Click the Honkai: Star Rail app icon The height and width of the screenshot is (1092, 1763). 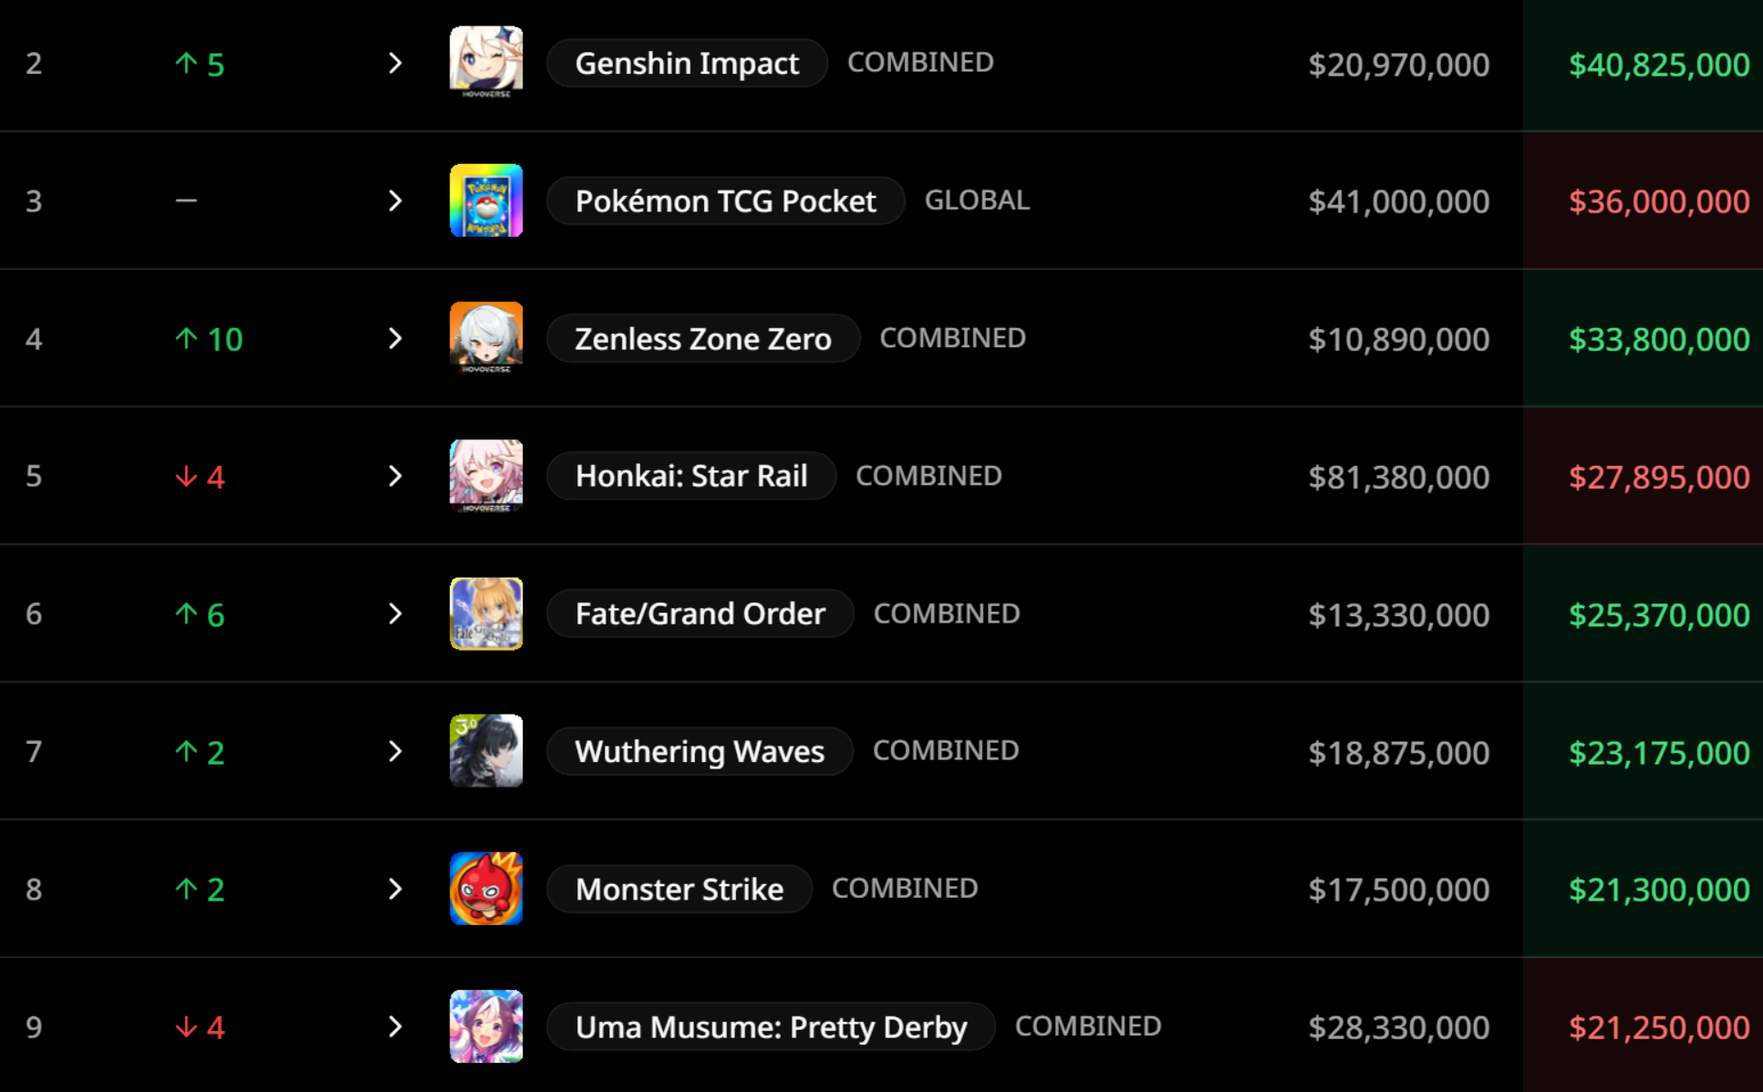pos(486,476)
